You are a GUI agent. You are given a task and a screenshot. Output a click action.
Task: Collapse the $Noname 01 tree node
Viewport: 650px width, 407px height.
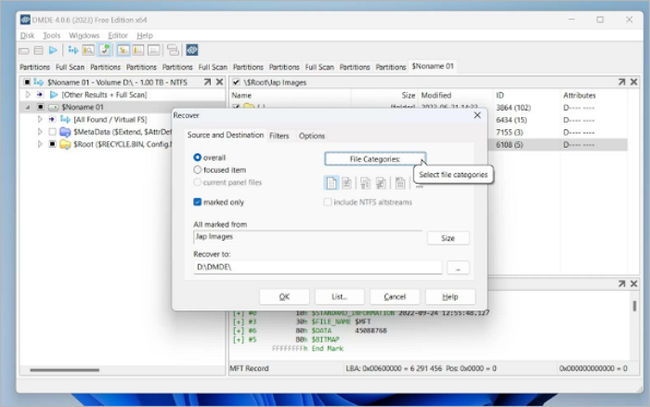(28, 107)
